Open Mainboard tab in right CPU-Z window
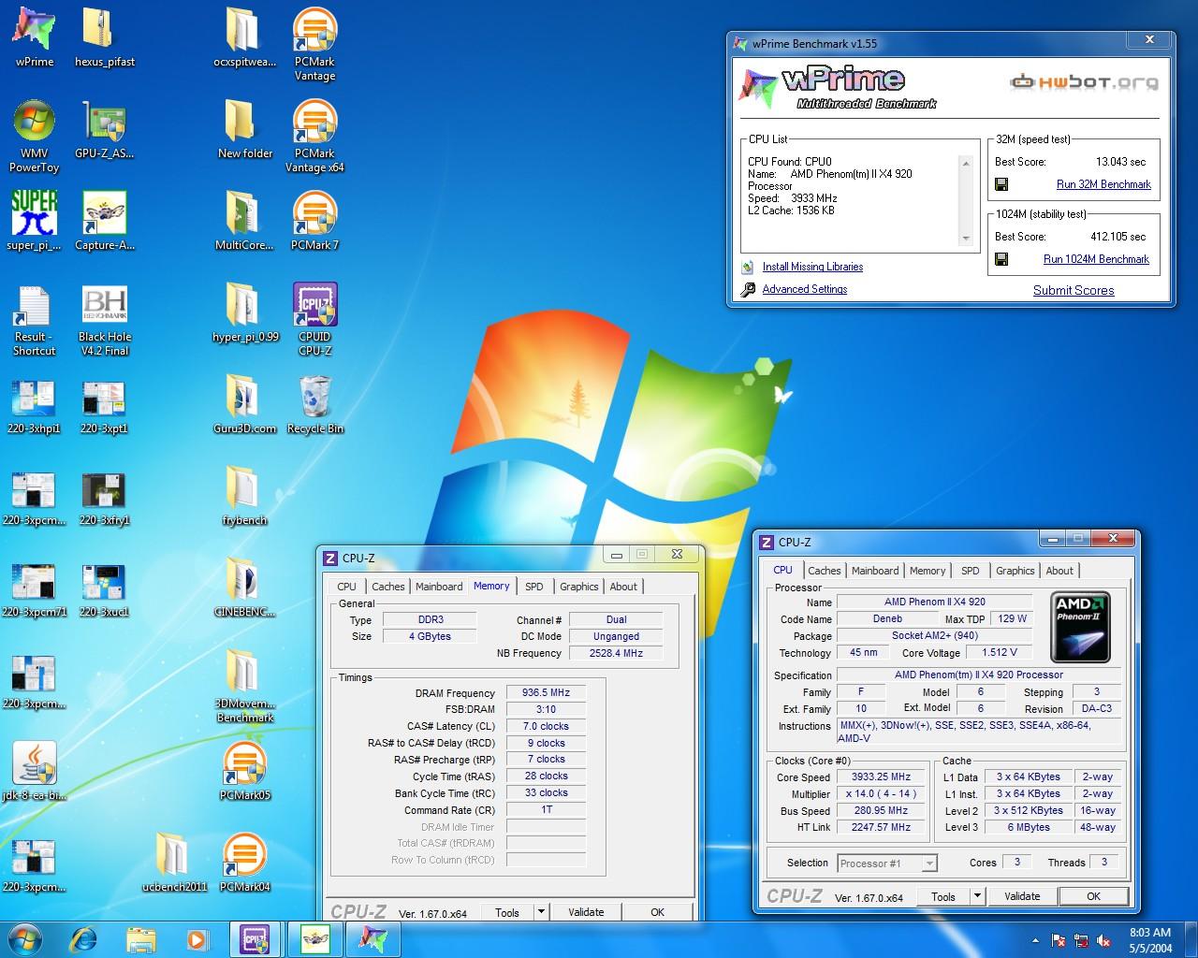Screen dimensions: 1198x958 [875, 571]
